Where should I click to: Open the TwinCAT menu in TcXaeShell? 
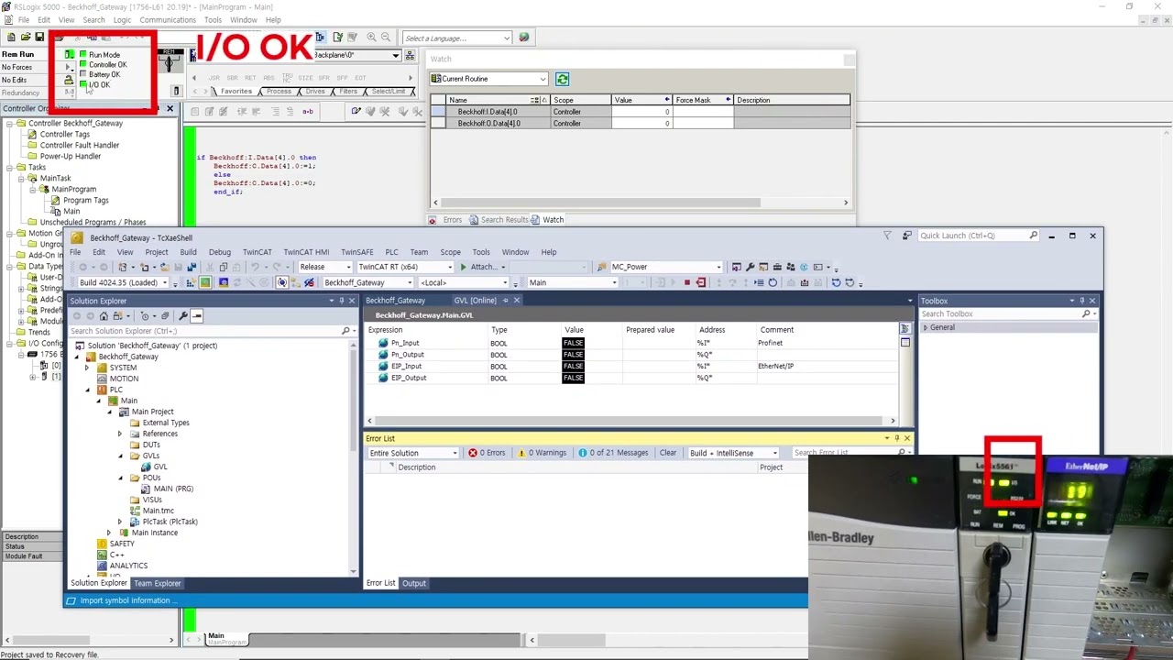pos(258,252)
